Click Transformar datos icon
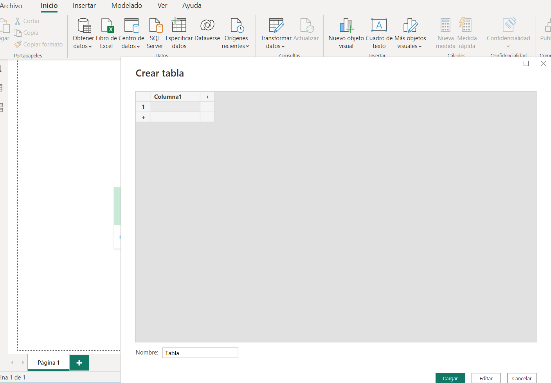Image resolution: width=551 pixels, height=383 pixels. 276,25
